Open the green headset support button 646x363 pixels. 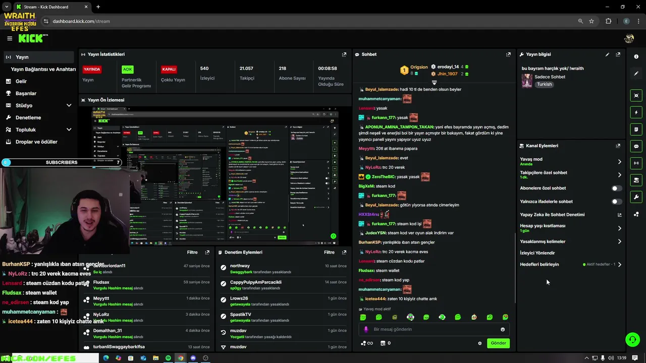632,340
